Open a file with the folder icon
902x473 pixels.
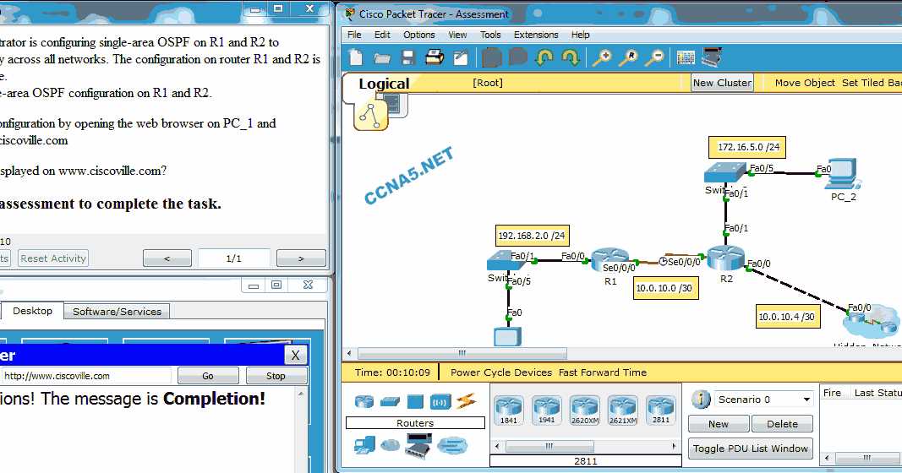[382, 58]
